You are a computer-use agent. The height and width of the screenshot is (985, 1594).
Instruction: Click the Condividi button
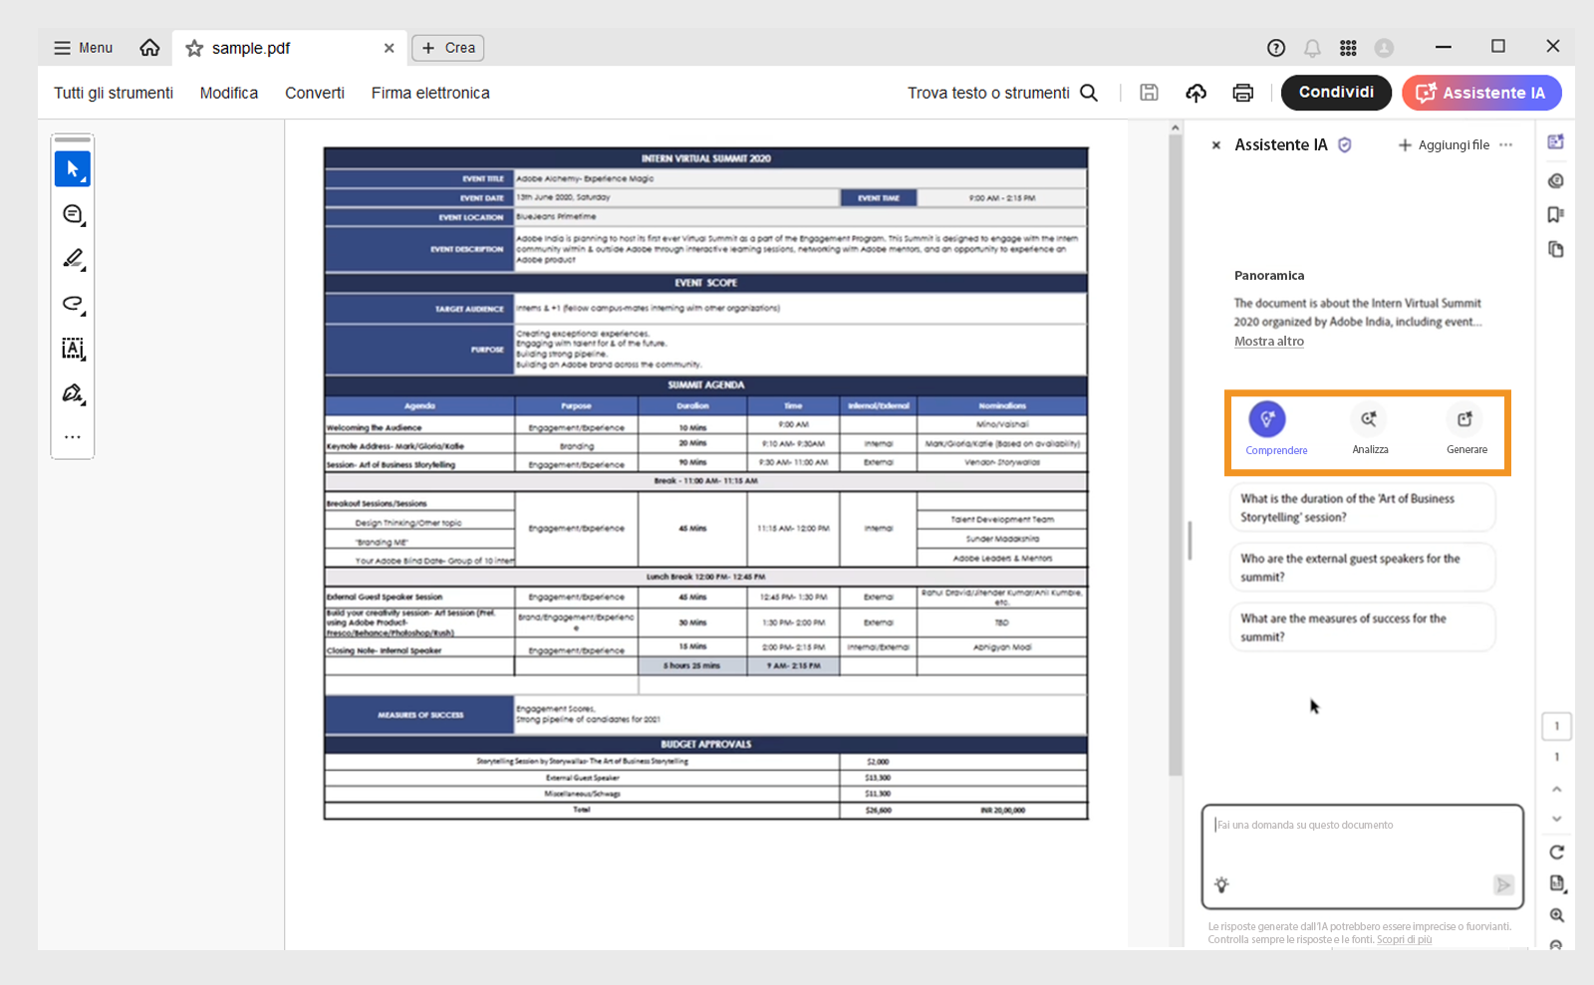point(1335,93)
